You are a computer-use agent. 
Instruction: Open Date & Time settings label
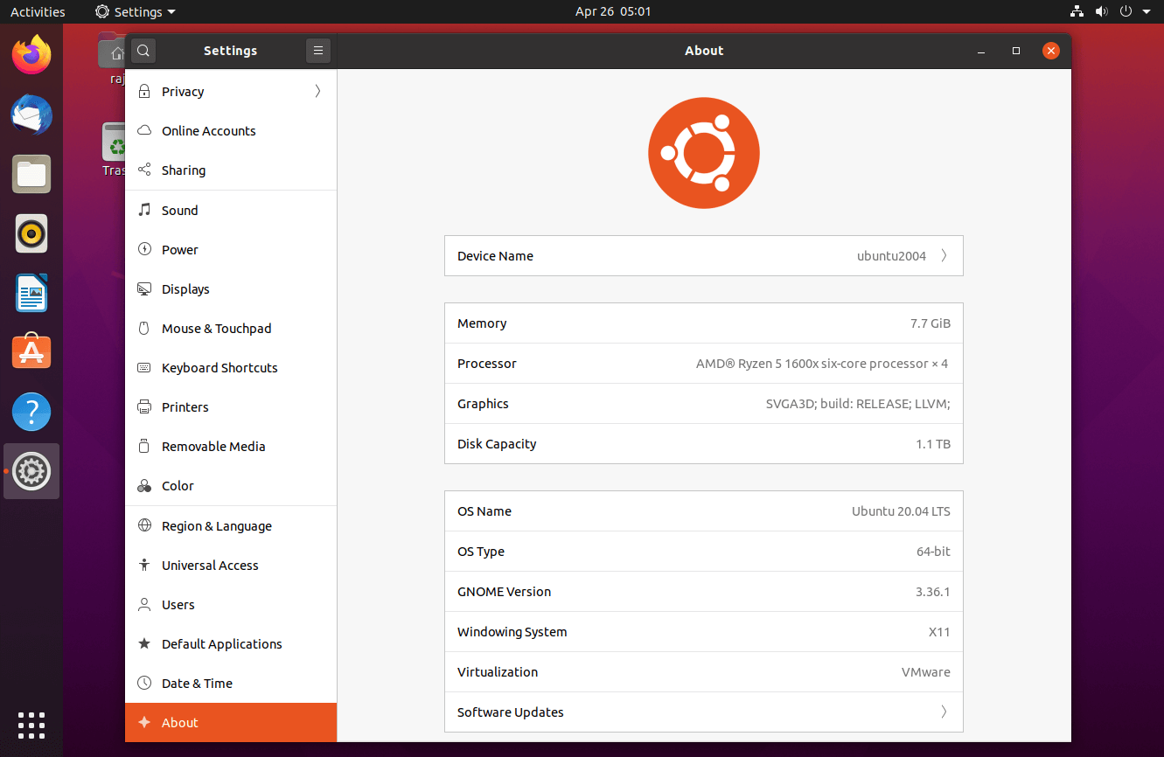[197, 684]
